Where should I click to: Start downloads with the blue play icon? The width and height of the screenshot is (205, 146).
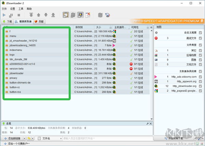(4, 15)
